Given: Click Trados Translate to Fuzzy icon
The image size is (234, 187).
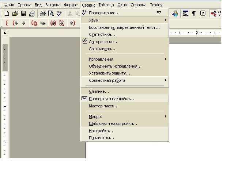Looking at the screenshot, I should tap(62, 23).
